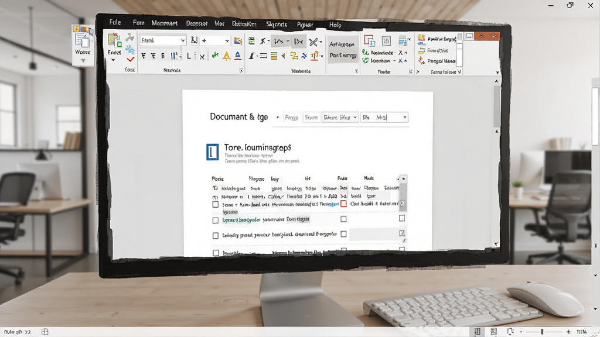Viewport: 600px width, 337px height.
Task: Tick the red-outlined checkbox in the table
Action: 343,204
